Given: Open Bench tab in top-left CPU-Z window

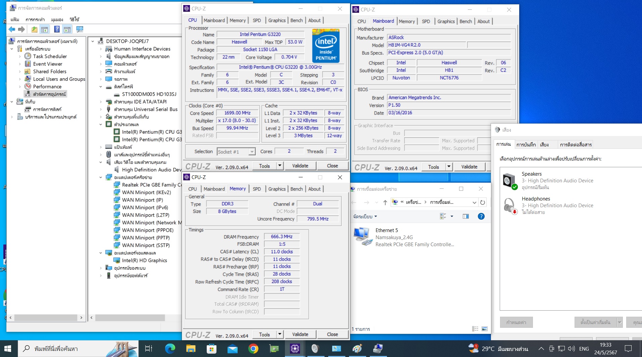Looking at the screenshot, I should click(296, 20).
